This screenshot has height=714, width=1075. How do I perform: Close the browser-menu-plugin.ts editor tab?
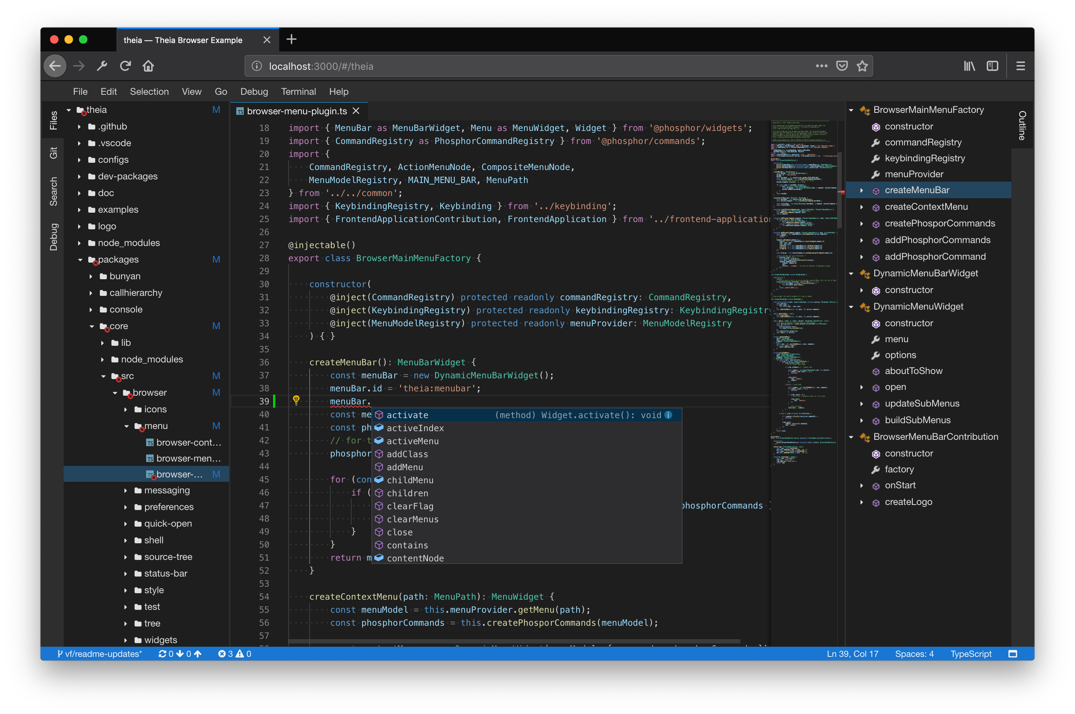[356, 111]
